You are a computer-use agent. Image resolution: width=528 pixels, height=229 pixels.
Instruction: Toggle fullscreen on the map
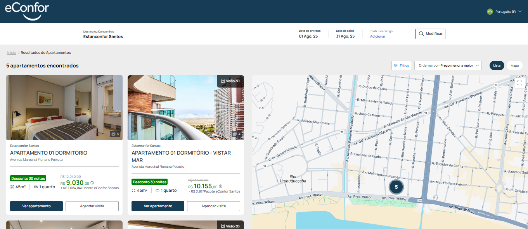coord(520,83)
